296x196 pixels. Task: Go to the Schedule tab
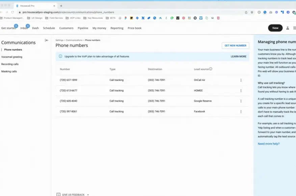(49, 28)
